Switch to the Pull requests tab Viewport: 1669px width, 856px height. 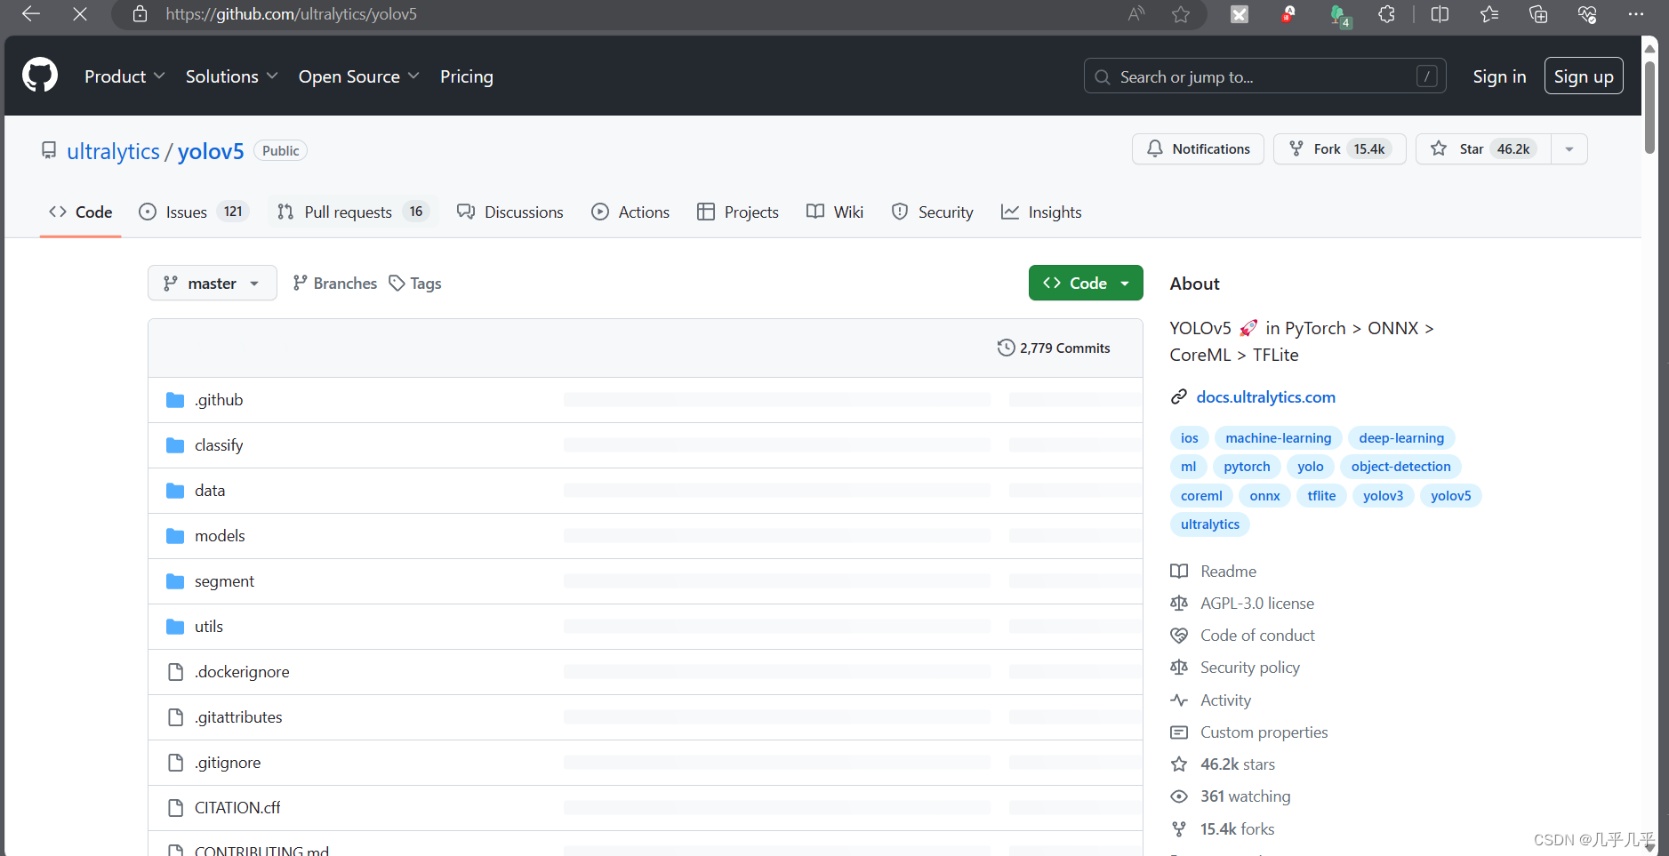tap(353, 212)
